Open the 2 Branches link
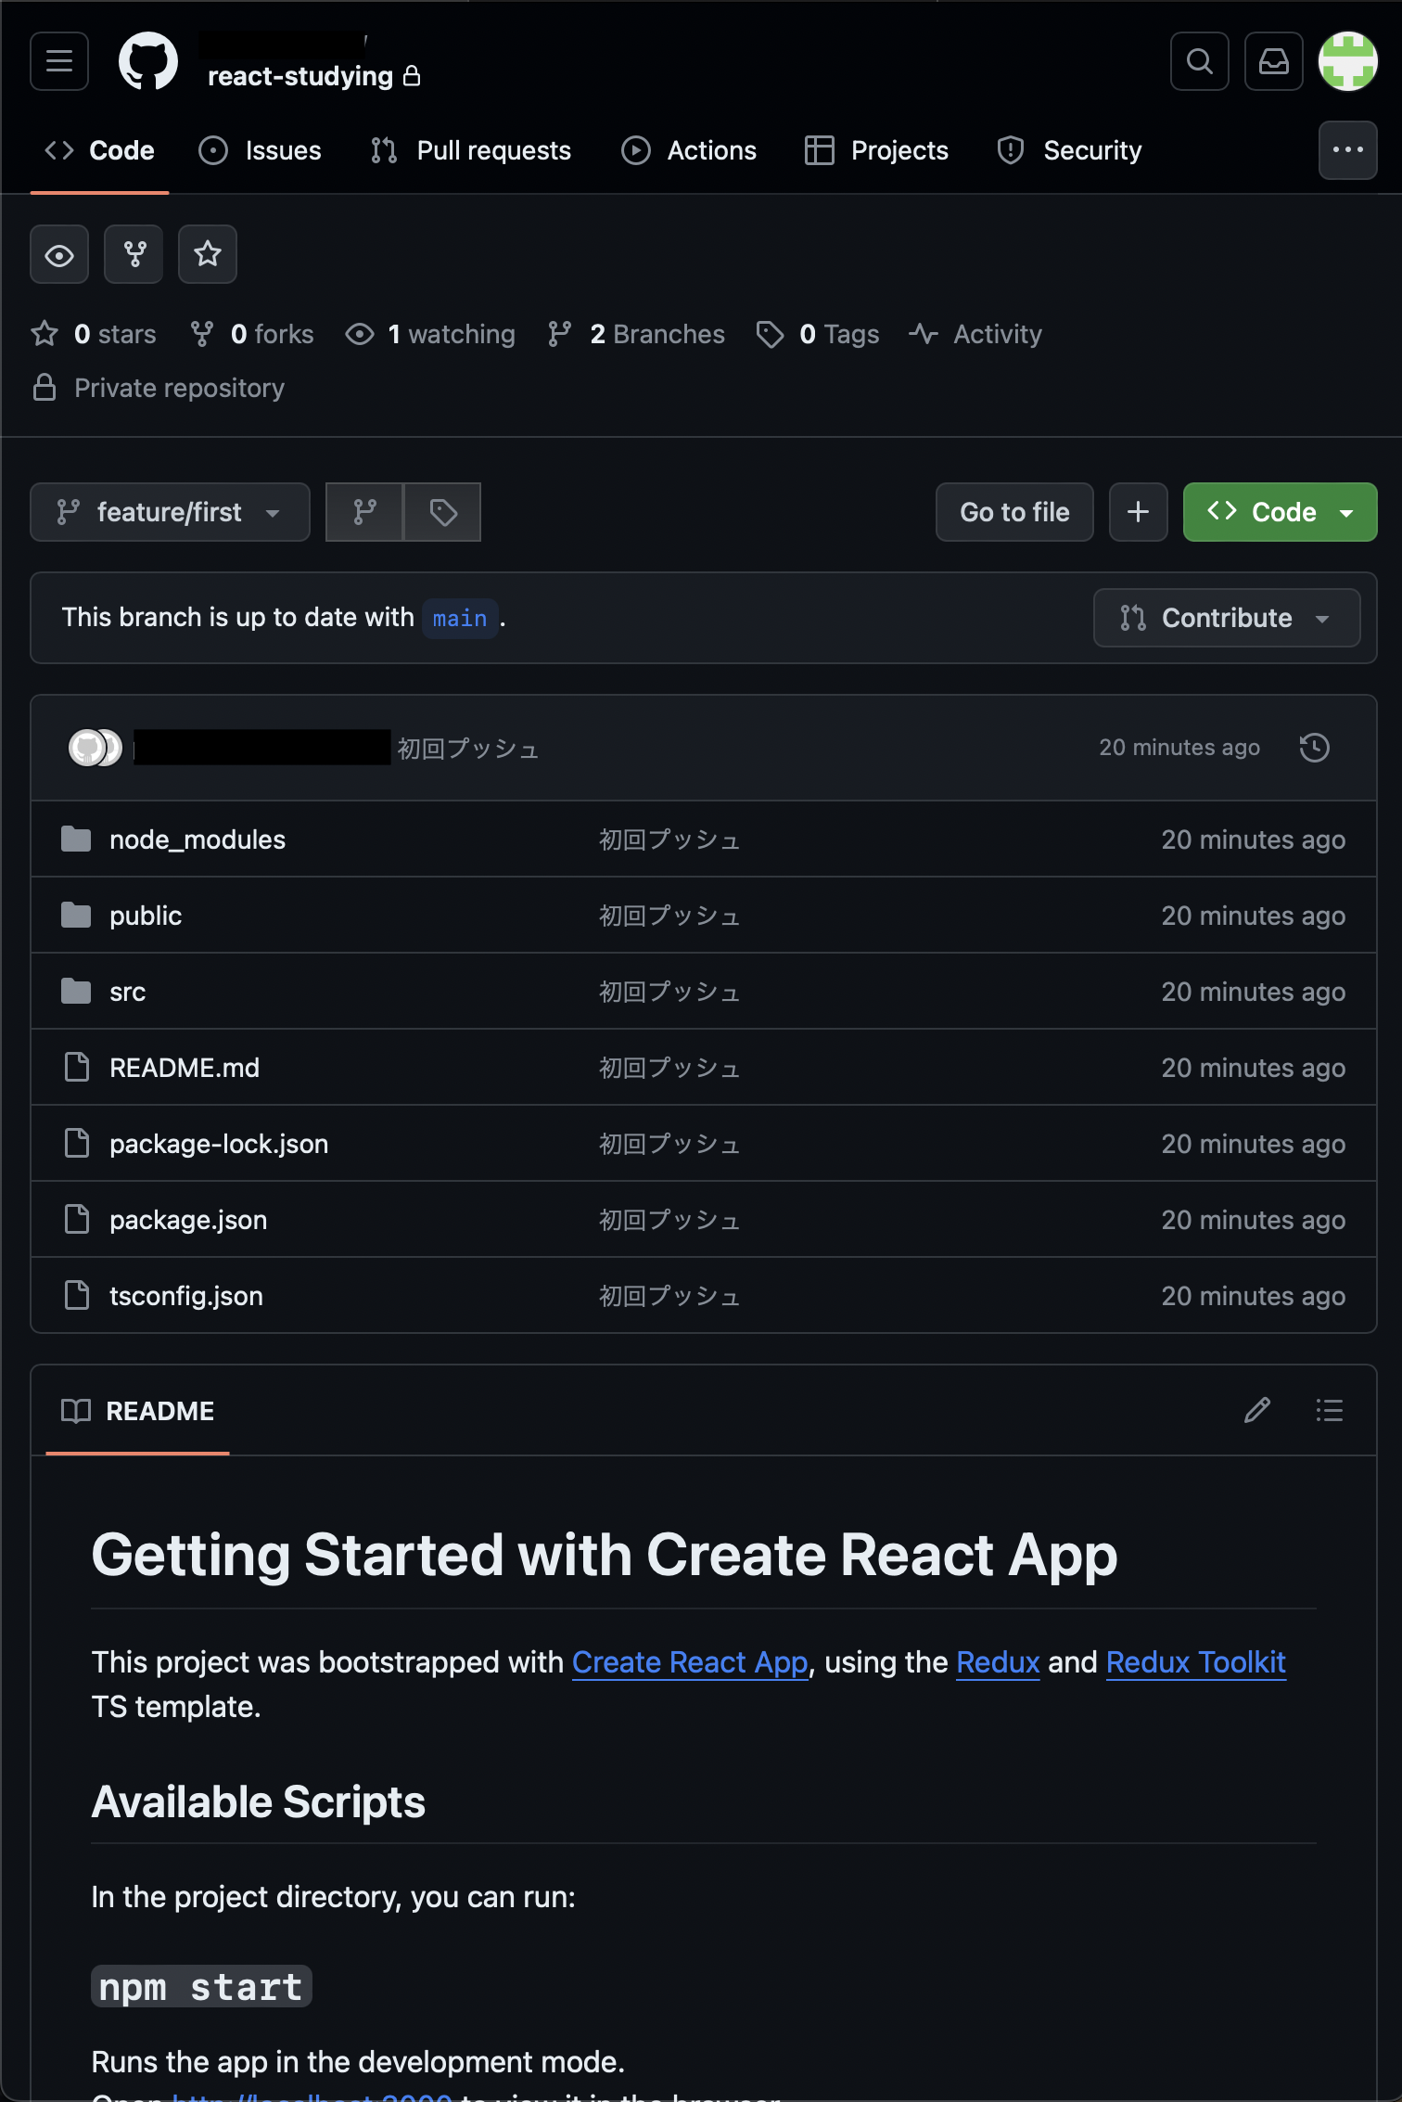1402x2102 pixels. coord(636,334)
